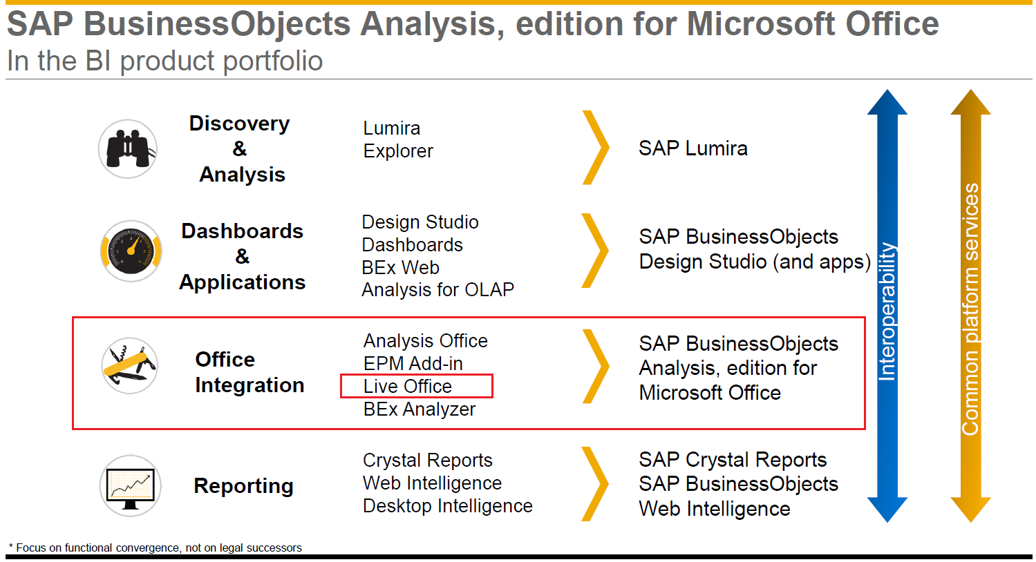The image size is (1036, 562).
Task: Click the Crystal Reports entry
Action: tap(427, 461)
